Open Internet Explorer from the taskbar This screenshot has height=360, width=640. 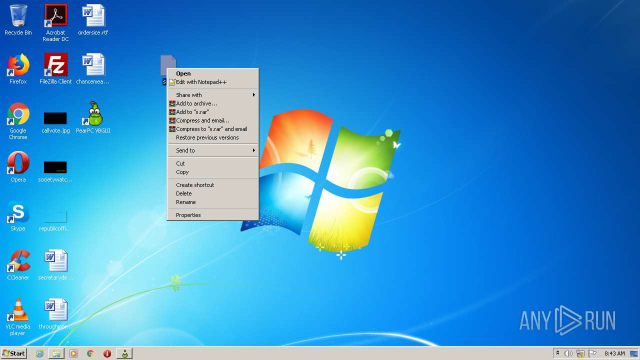click(39, 353)
